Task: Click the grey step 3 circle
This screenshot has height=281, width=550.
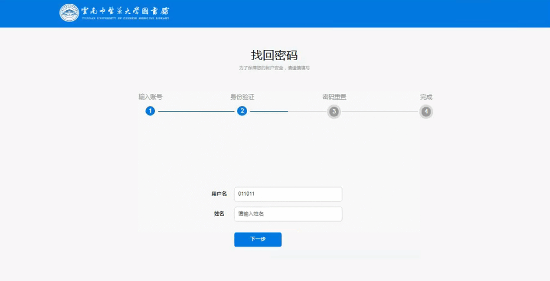Action: point(334,112)
